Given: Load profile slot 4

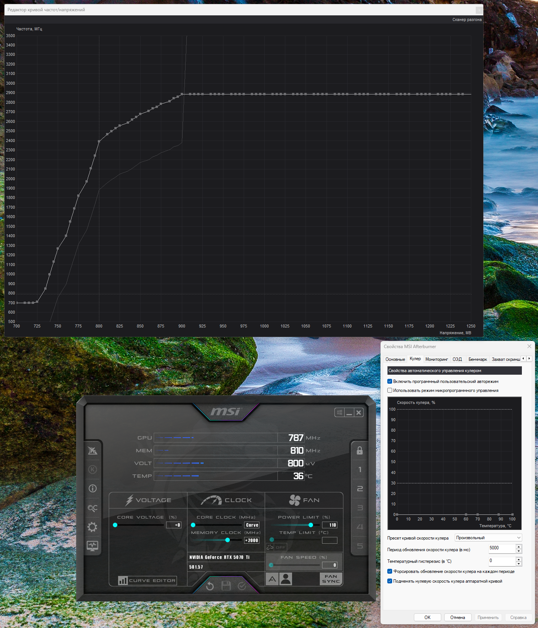Looking at the screenshot, I should 360,527.
